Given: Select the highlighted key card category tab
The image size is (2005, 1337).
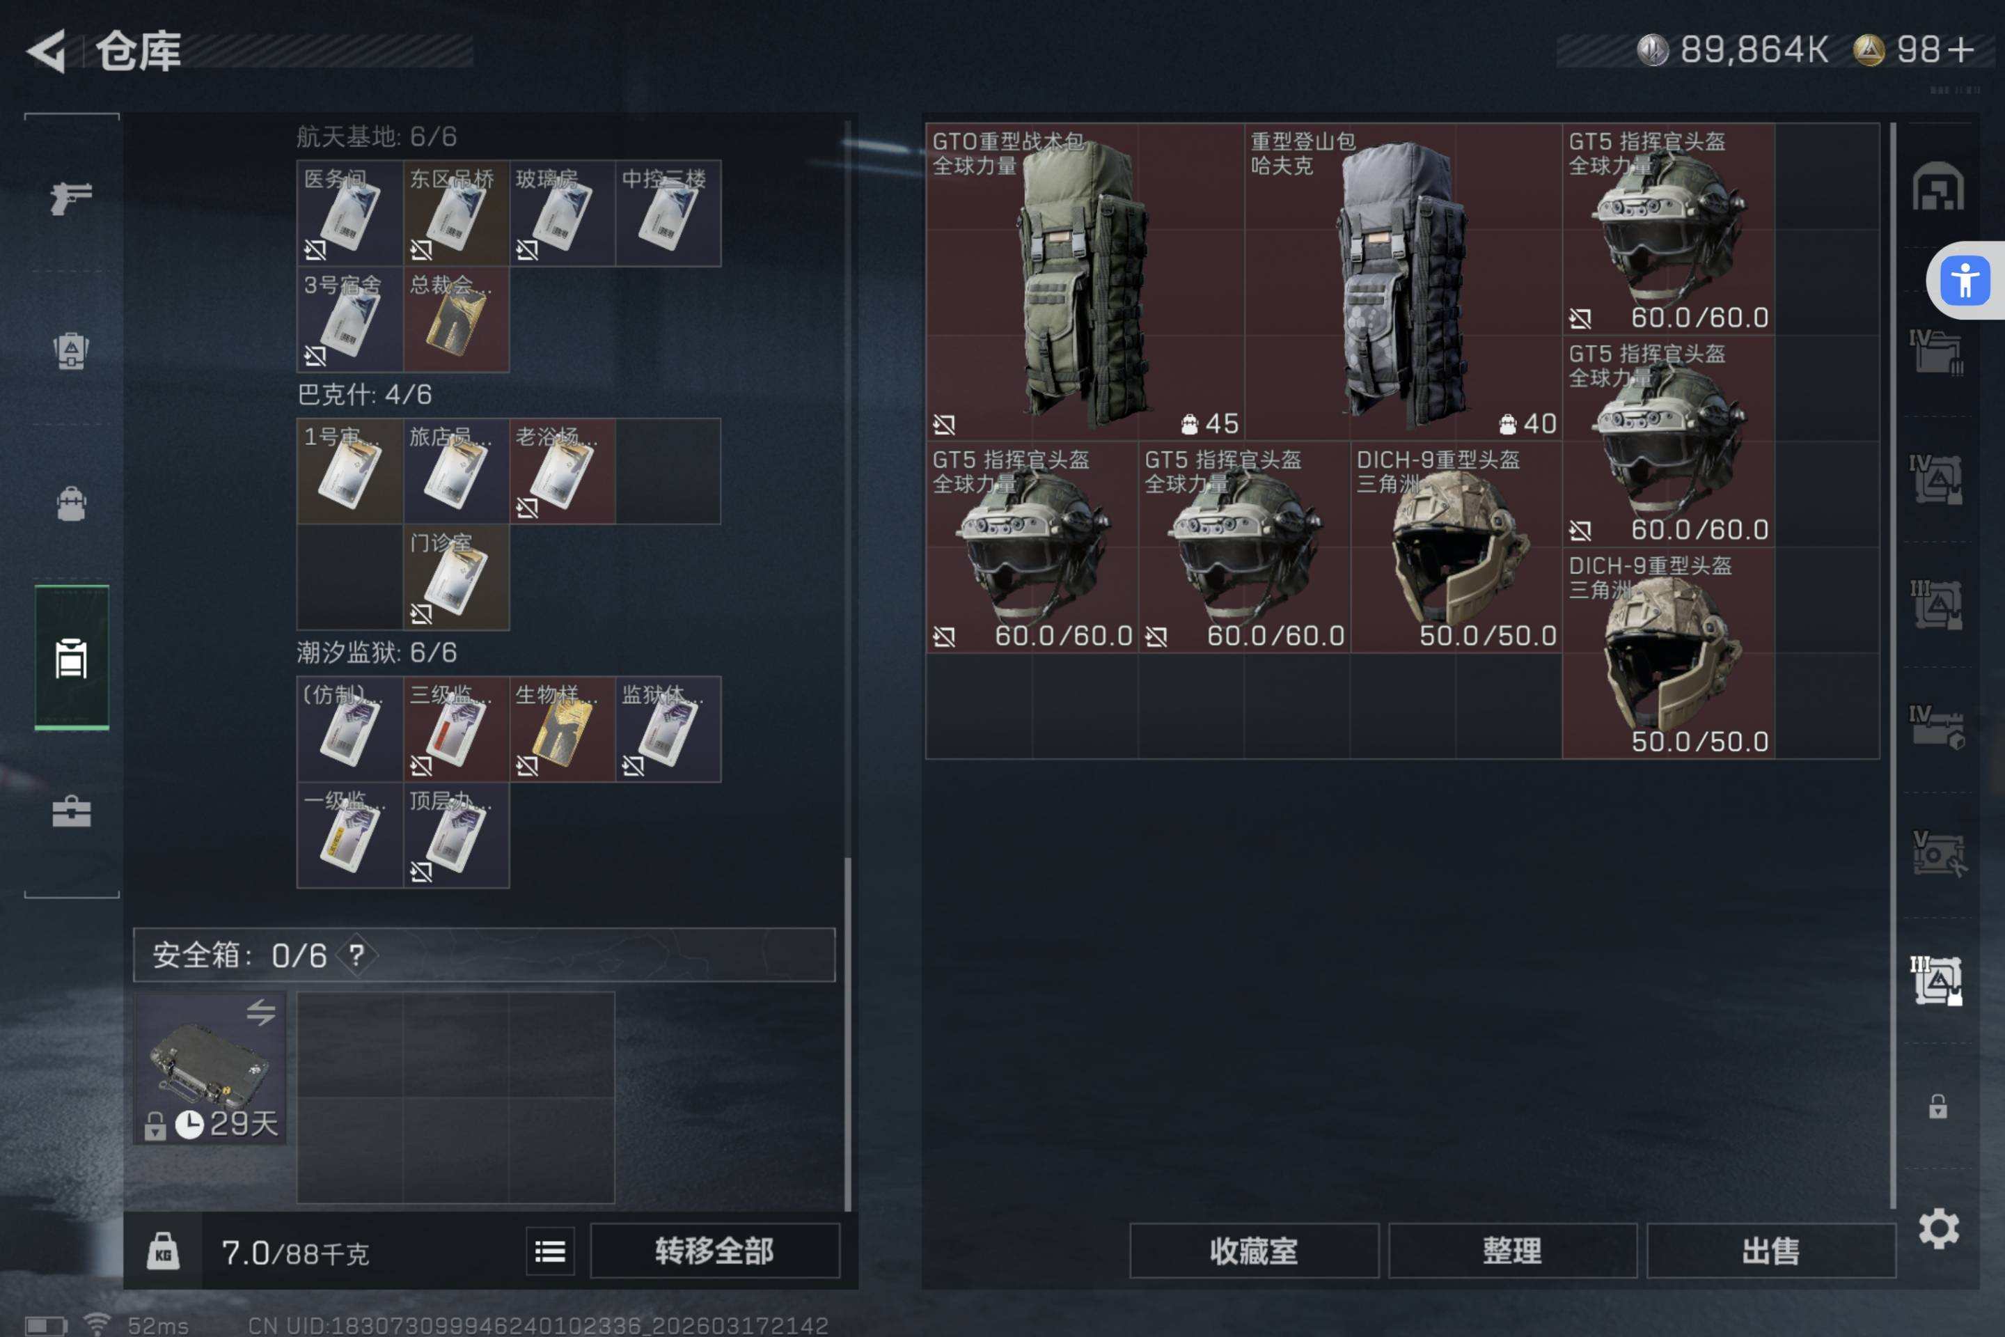Looking at the screenshot, I should (72, 657).
